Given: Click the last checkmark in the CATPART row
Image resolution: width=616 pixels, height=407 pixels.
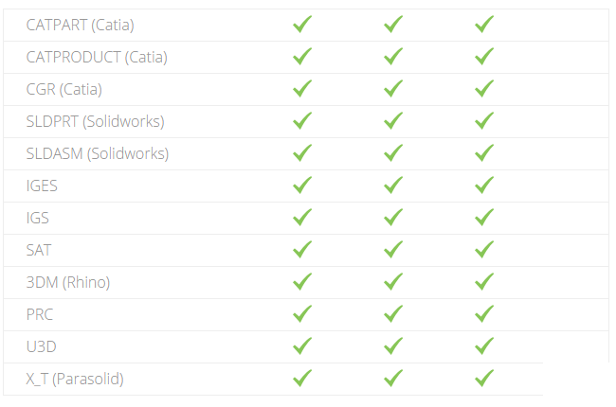Looking at the screenshot, I should tap(484, 25).
